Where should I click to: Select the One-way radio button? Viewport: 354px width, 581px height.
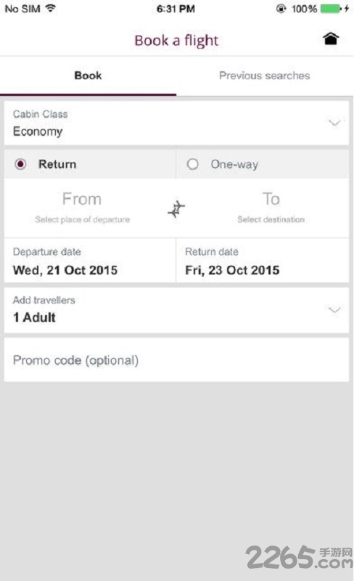[192, 164]
